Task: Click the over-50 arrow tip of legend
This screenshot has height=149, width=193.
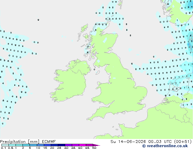Action: tap(96, 145)
